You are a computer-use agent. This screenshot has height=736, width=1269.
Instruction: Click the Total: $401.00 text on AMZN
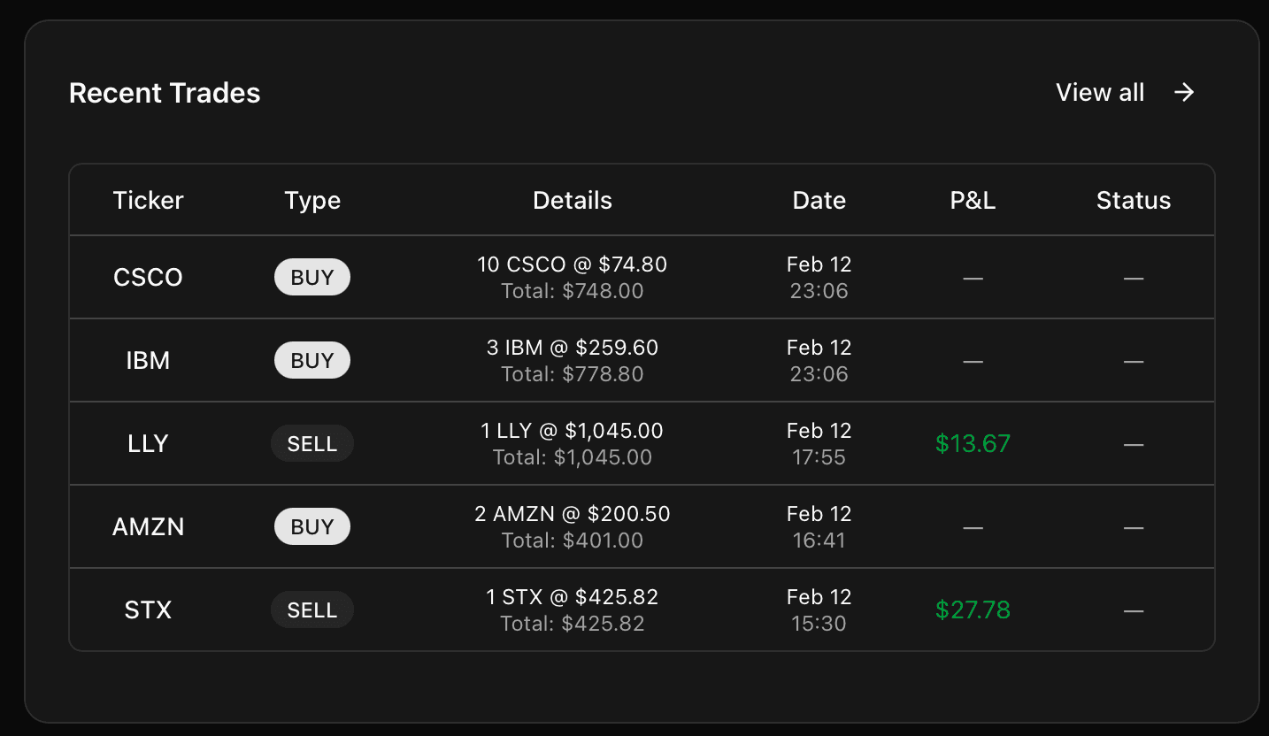tap(573, 540)
